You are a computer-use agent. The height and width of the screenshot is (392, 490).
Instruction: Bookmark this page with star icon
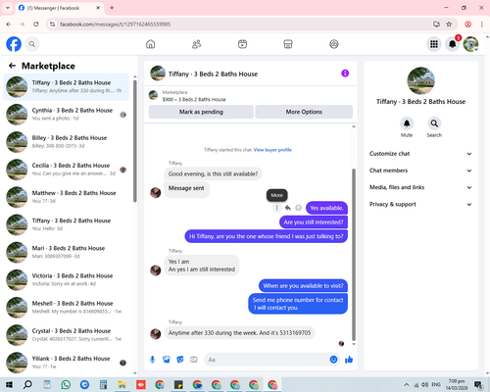click(x=449, y=24)
